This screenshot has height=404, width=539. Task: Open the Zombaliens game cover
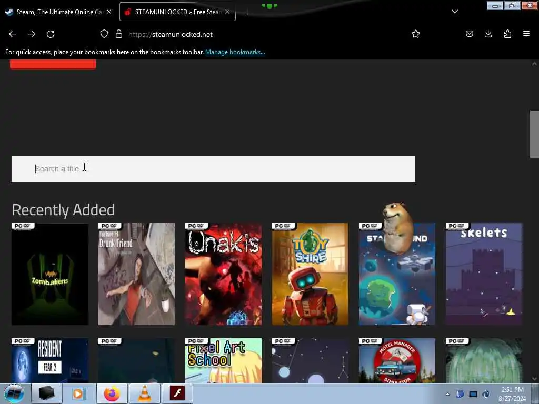[50, 274]
